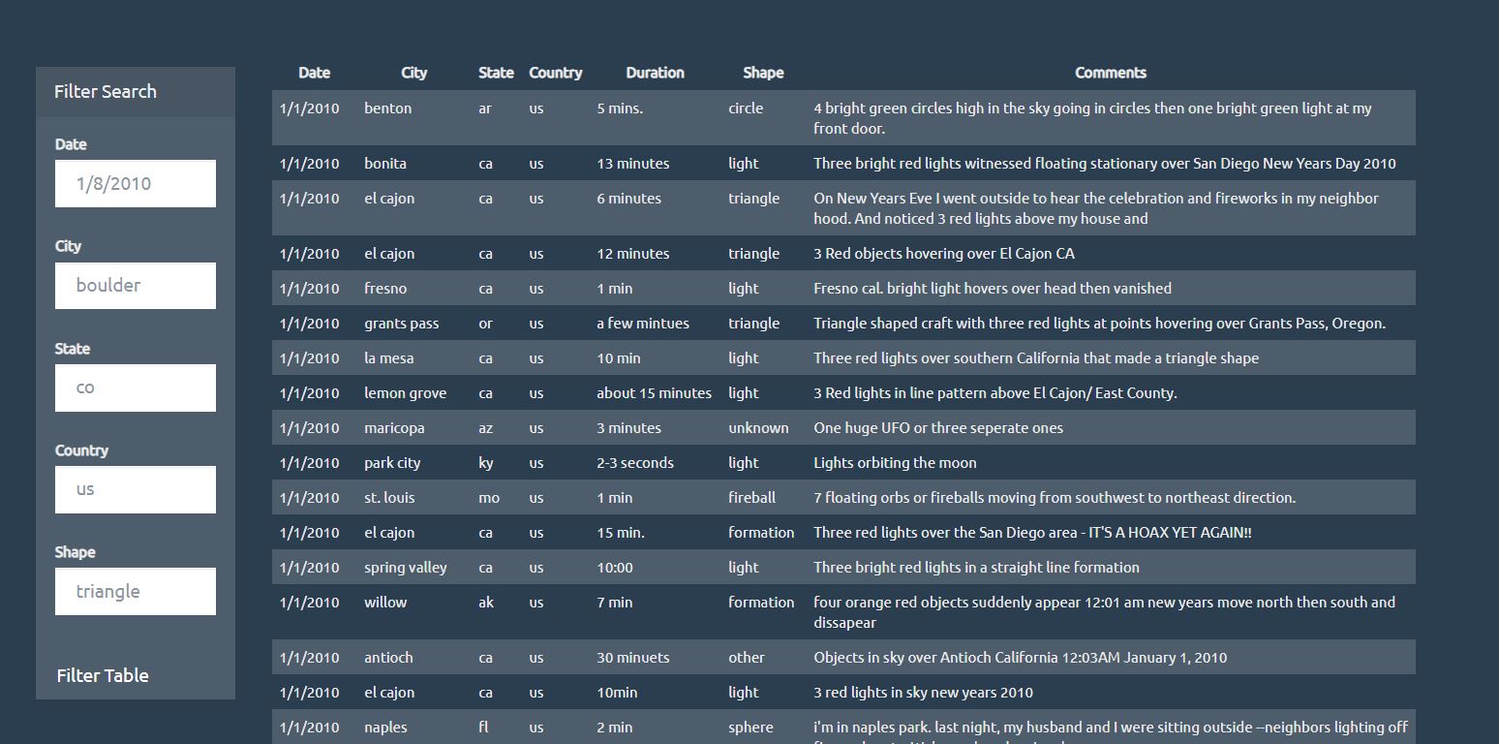Click the Duration column header
Image resolution: width=1499 pixels, height=744 pixels.
tap(655, 73)
